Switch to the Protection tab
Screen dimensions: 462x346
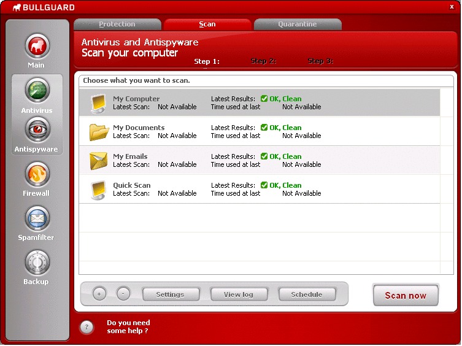click(117, 24)
